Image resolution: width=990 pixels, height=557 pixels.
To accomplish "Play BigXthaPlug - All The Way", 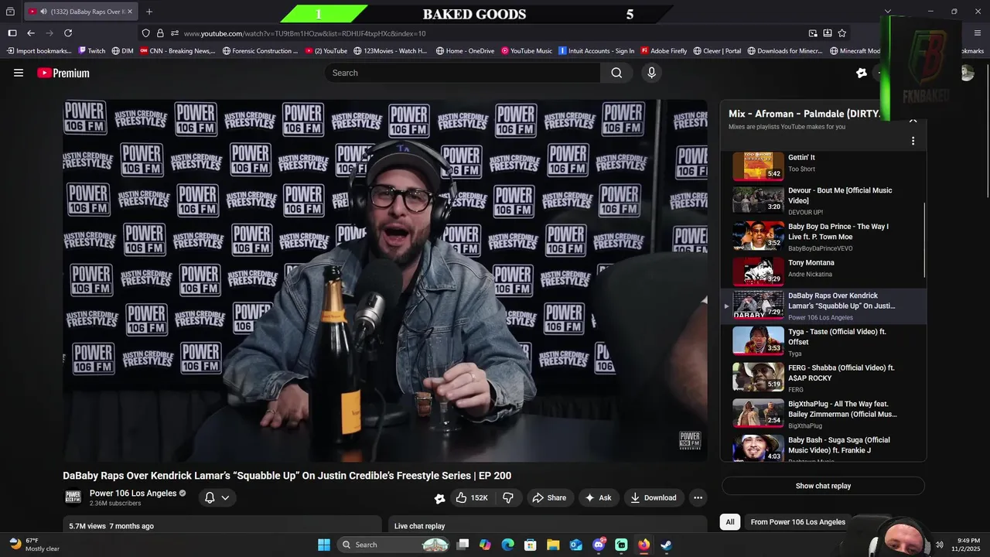I will pos(822,413).
